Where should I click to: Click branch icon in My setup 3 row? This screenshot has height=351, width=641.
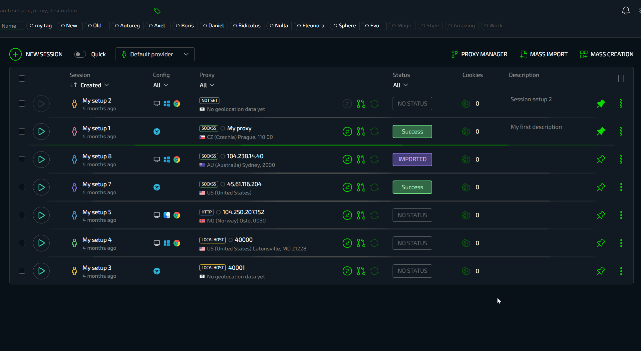(x=361, y=271)
